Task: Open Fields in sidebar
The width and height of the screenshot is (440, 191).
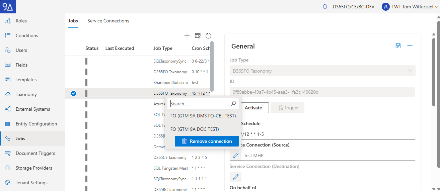Action: click(x=32, y=65)
